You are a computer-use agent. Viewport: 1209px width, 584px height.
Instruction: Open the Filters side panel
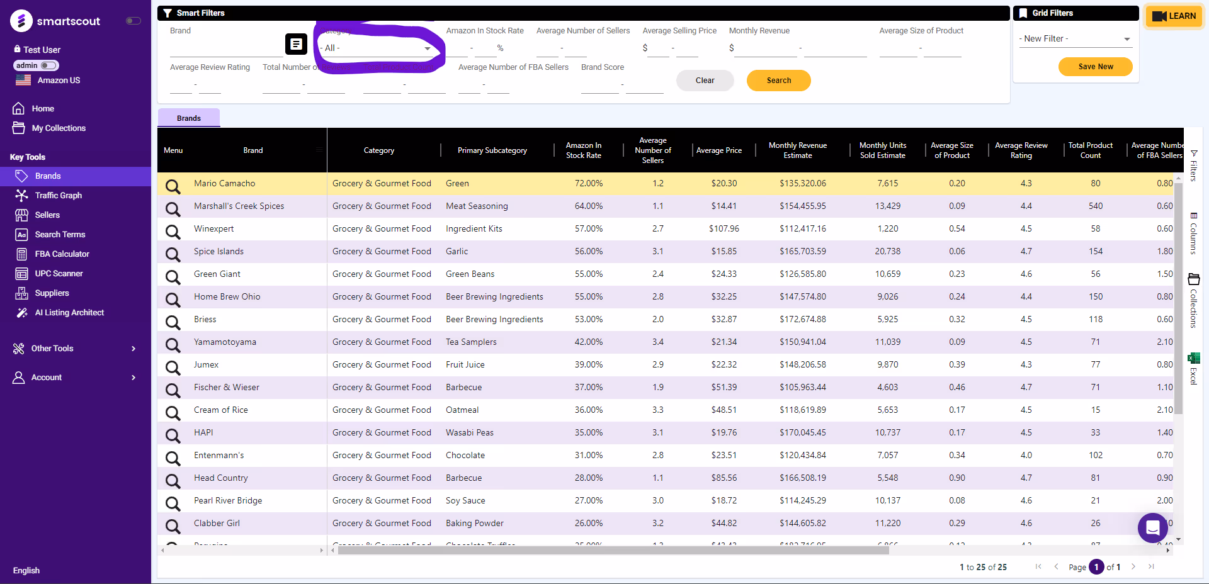tap(1193, 166)
